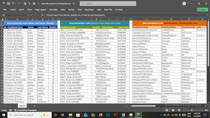Click the 85% zoom level
The height and width of the screenshot is (118, 210).
[206, 110]
